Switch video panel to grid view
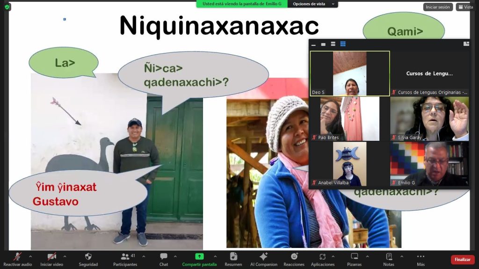Image resolution: width=479 pixels, height=269 pixels. (x=343, y=44)
